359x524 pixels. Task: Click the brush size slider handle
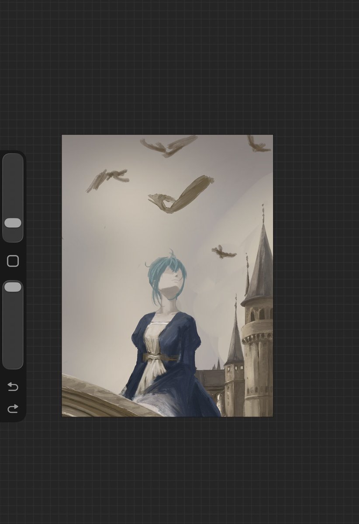[x=13, y=223]
